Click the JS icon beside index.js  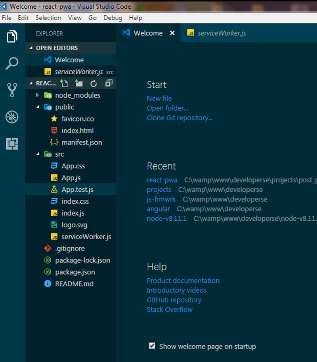point(54,213)
